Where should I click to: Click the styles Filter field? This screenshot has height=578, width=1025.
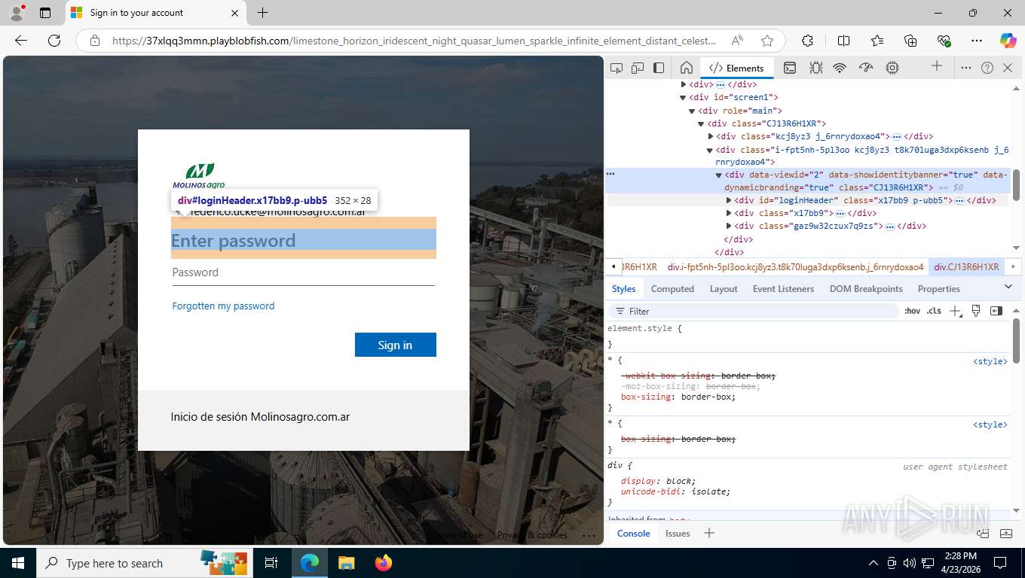click(754, 311)
